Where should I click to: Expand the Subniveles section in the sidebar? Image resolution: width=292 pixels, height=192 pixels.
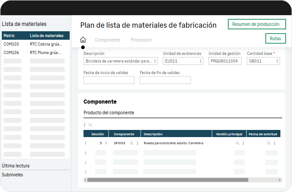click(x=13, y=175)
